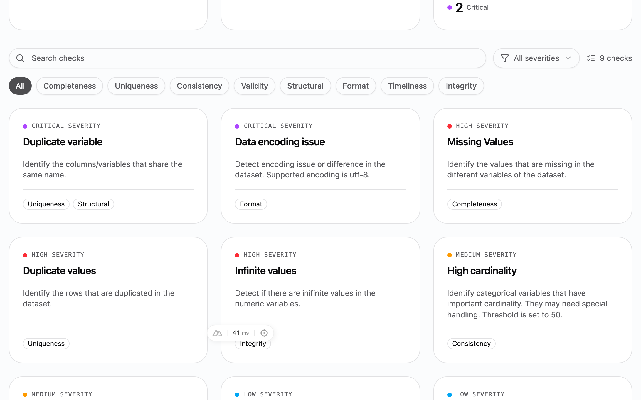Click CRITICAL SEVERITY label on Data encoding issue
Screen dimensions: 641x400
coord(278,126)
